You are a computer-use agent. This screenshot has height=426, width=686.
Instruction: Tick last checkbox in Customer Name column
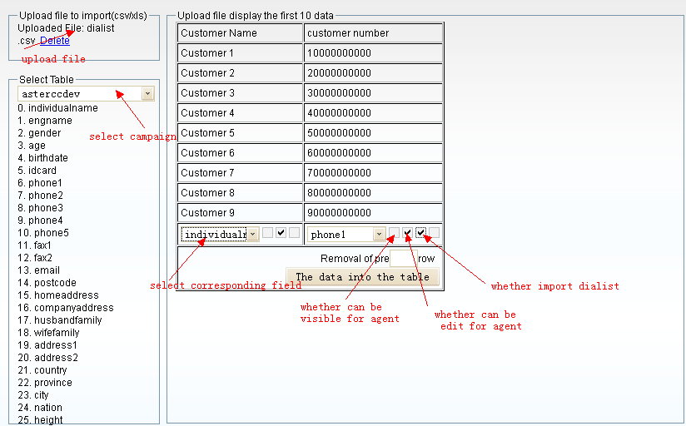[x=295, y=233]
